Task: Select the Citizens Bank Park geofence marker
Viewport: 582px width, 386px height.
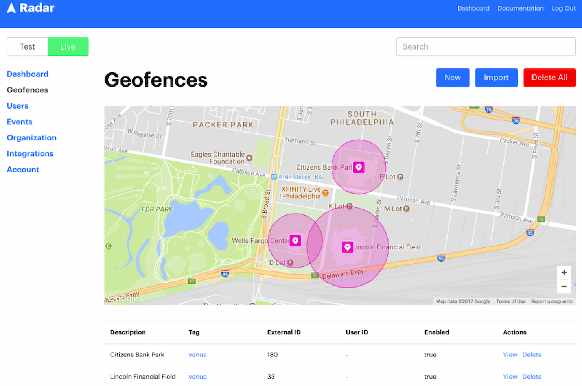Action: (358, 167)
